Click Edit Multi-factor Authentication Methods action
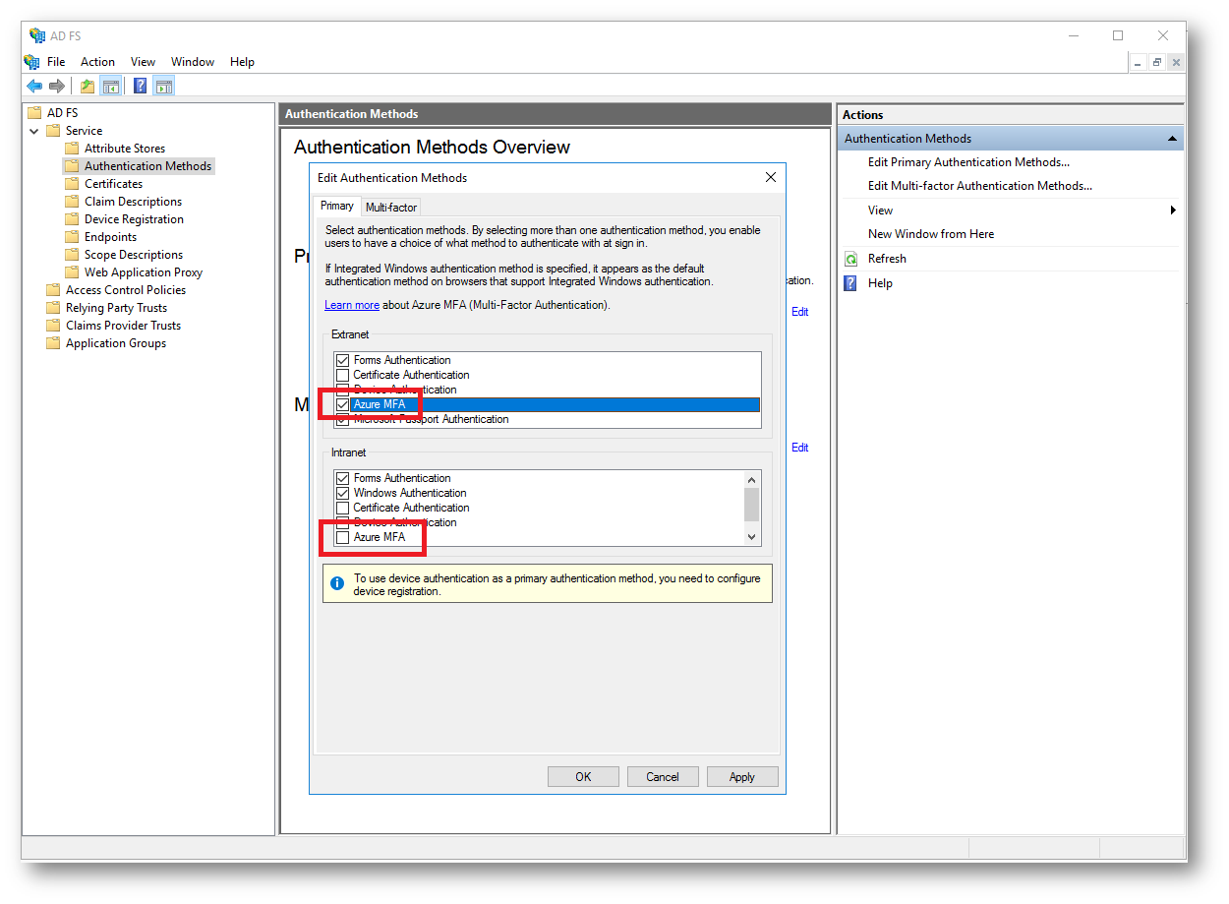1229x904 pixels. coord(980,186)
